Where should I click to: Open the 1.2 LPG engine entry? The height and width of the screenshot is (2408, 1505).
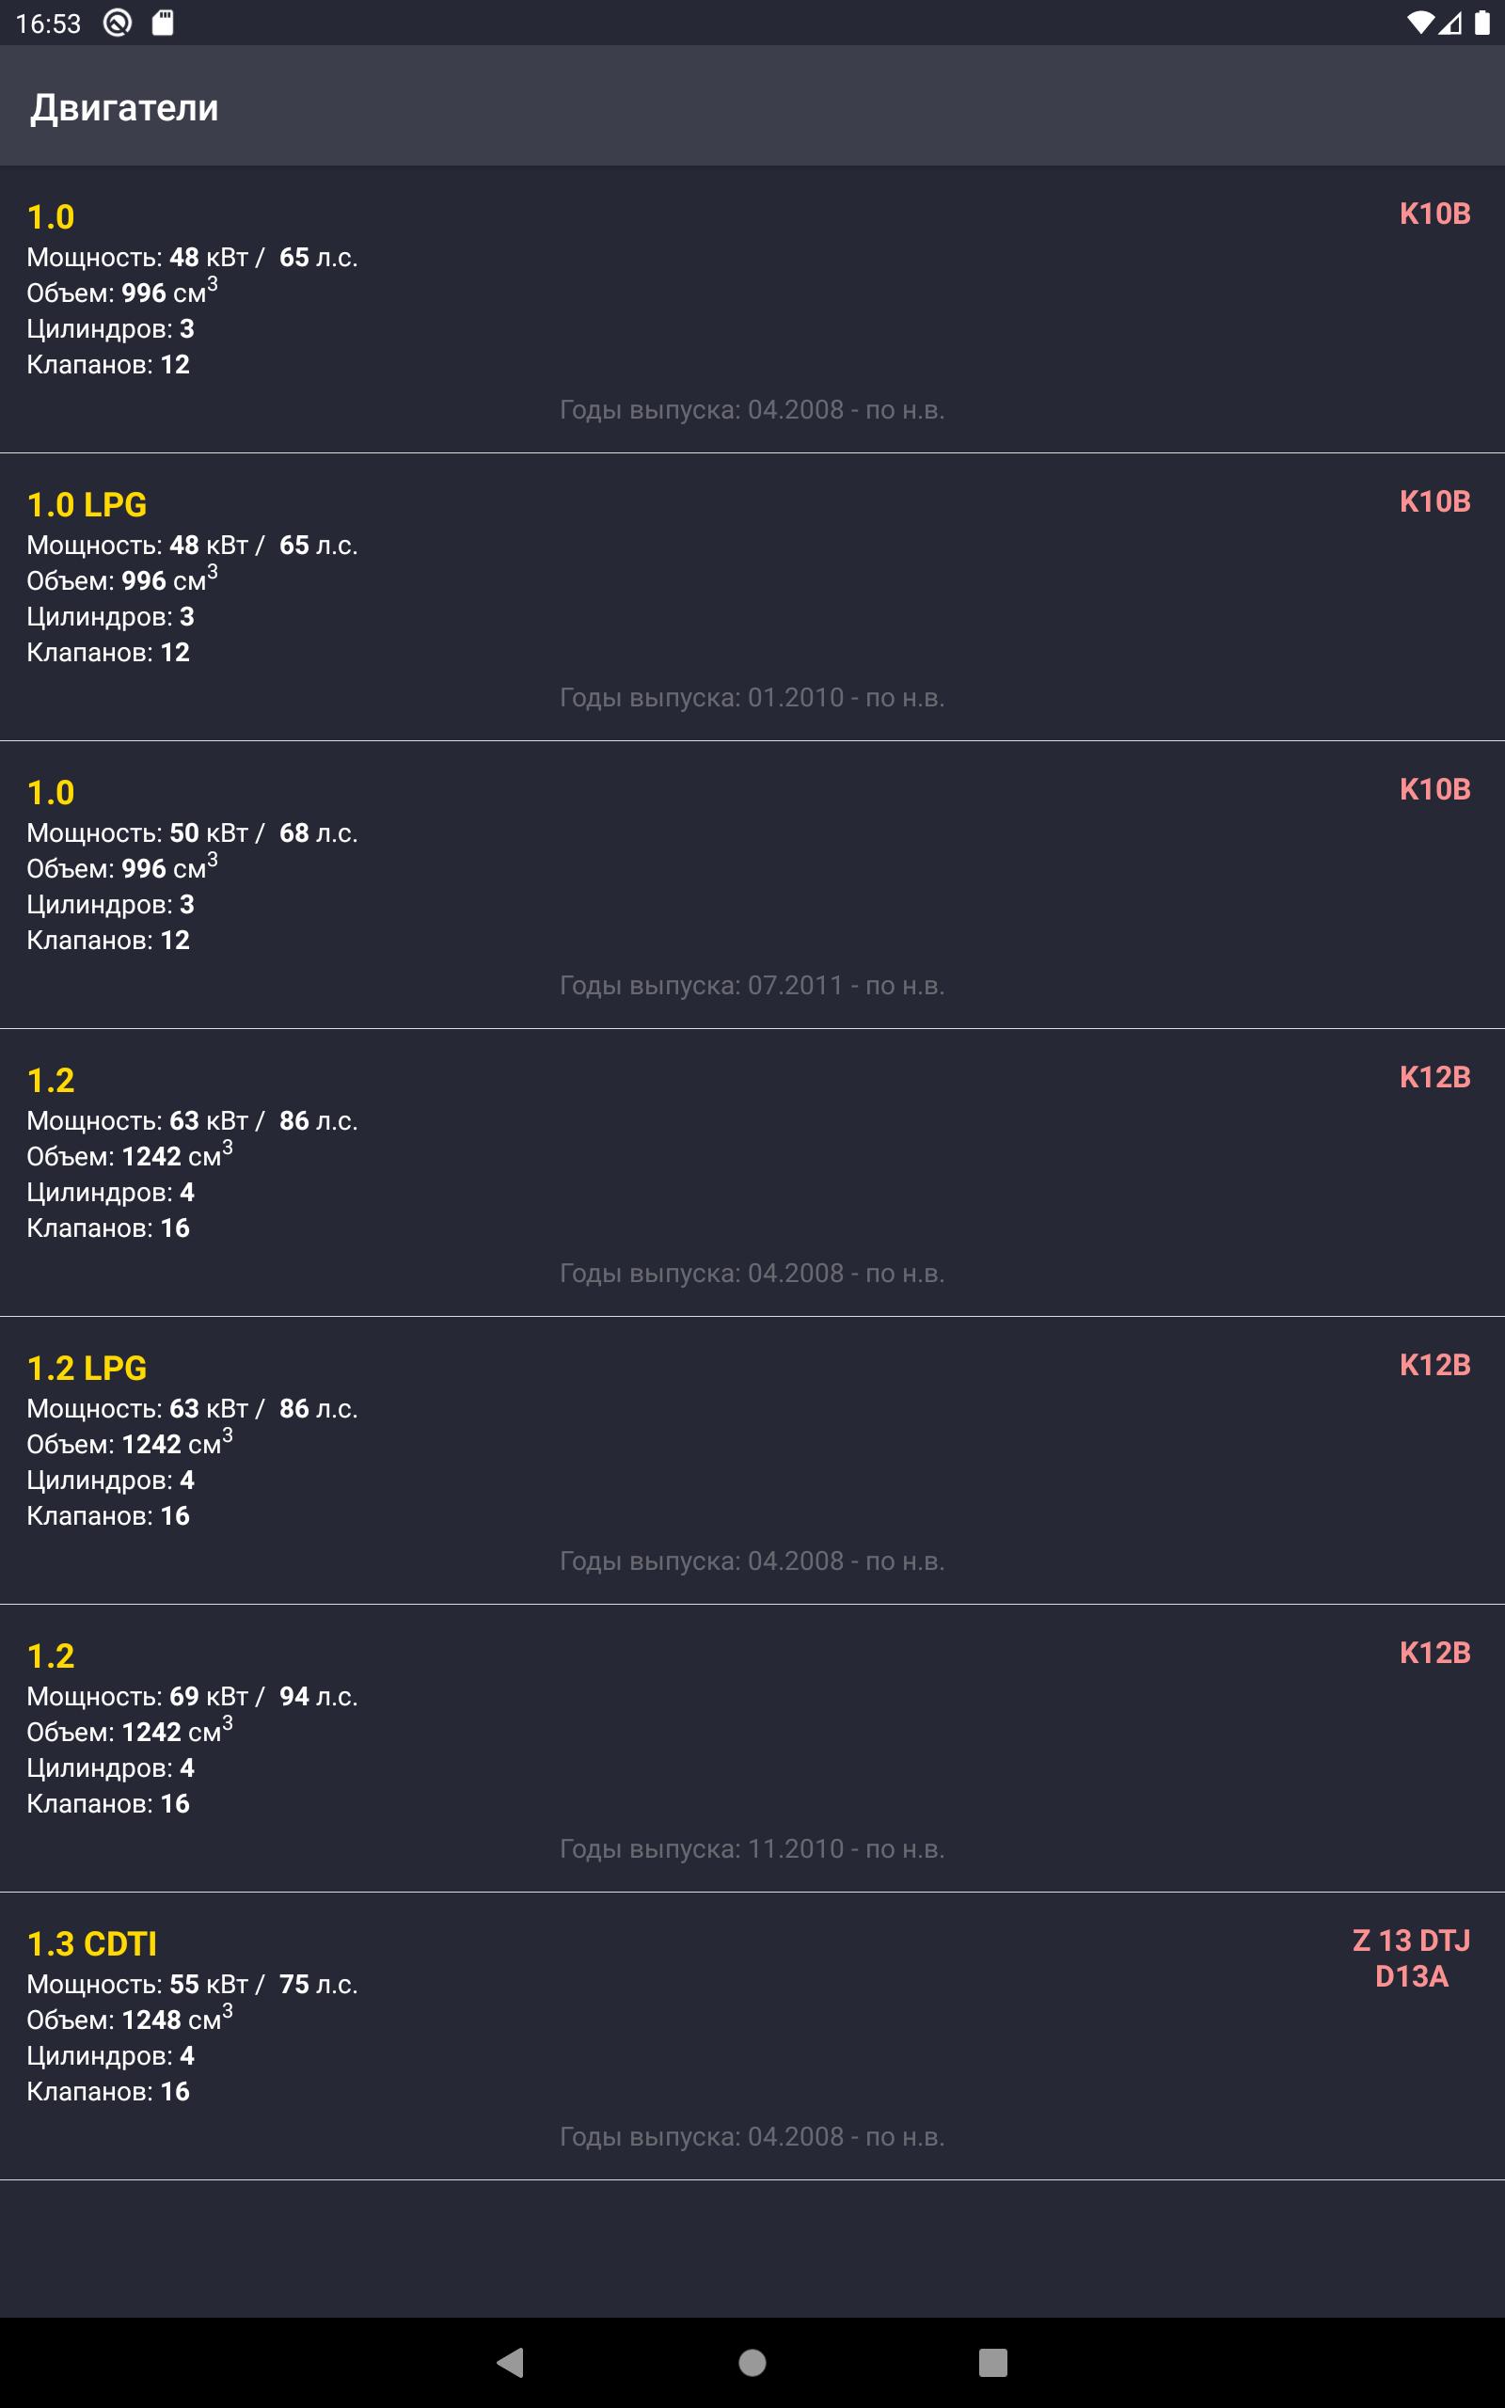[x=752, y=1460]
